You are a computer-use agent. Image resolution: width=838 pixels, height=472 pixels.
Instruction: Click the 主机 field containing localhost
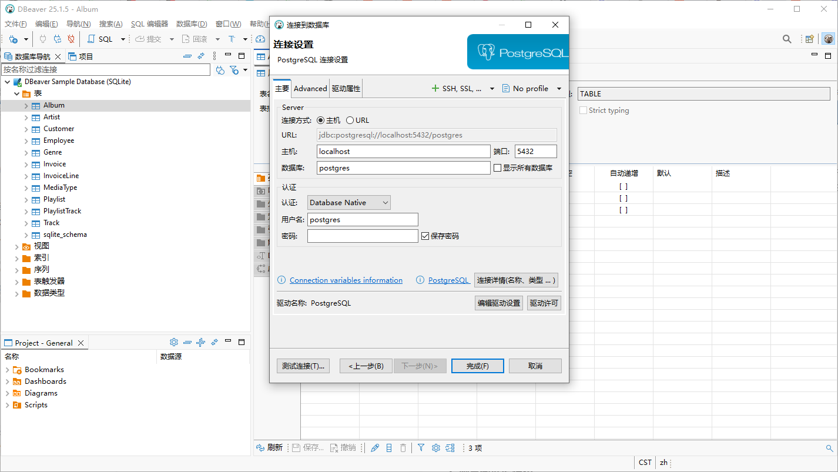click(x=403, y=151)
